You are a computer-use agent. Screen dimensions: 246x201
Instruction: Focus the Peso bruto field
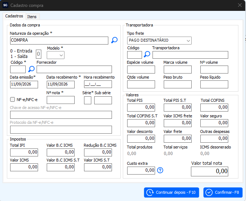pos(178,84)
